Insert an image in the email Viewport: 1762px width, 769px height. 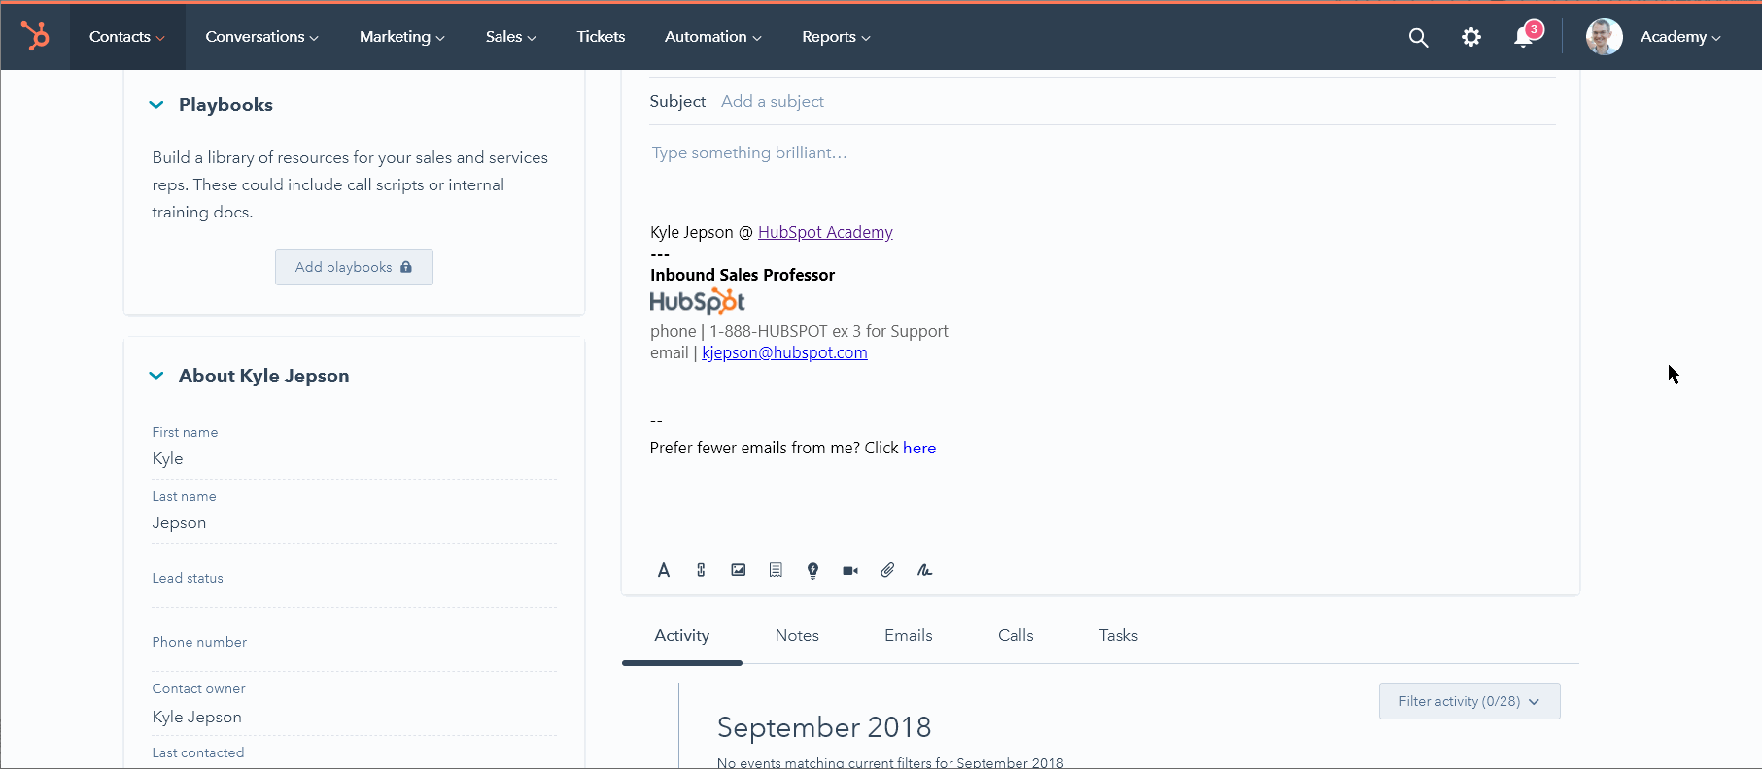click(x=739, y=570)
